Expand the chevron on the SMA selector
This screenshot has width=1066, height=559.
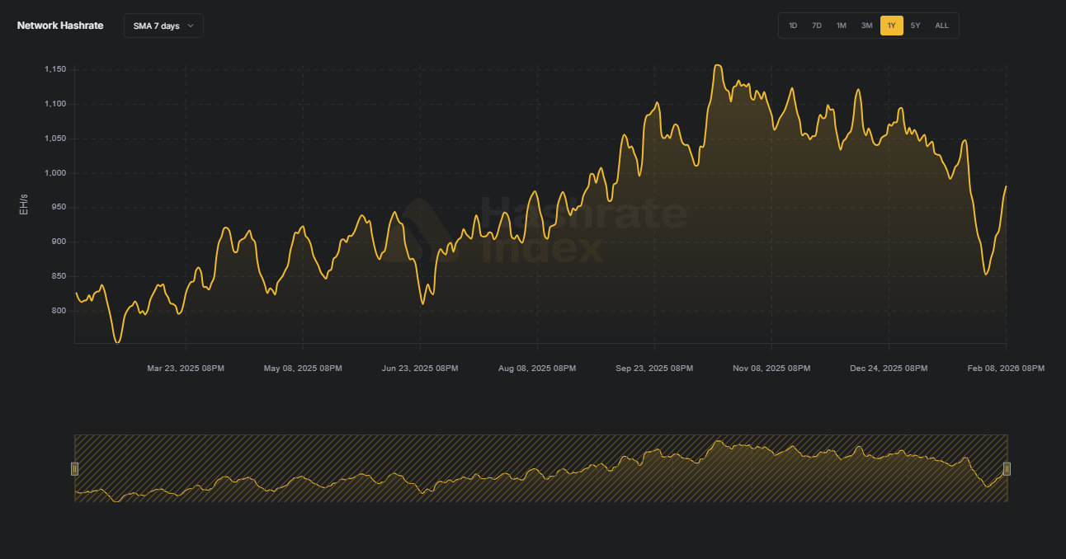[x=190, y=26]
